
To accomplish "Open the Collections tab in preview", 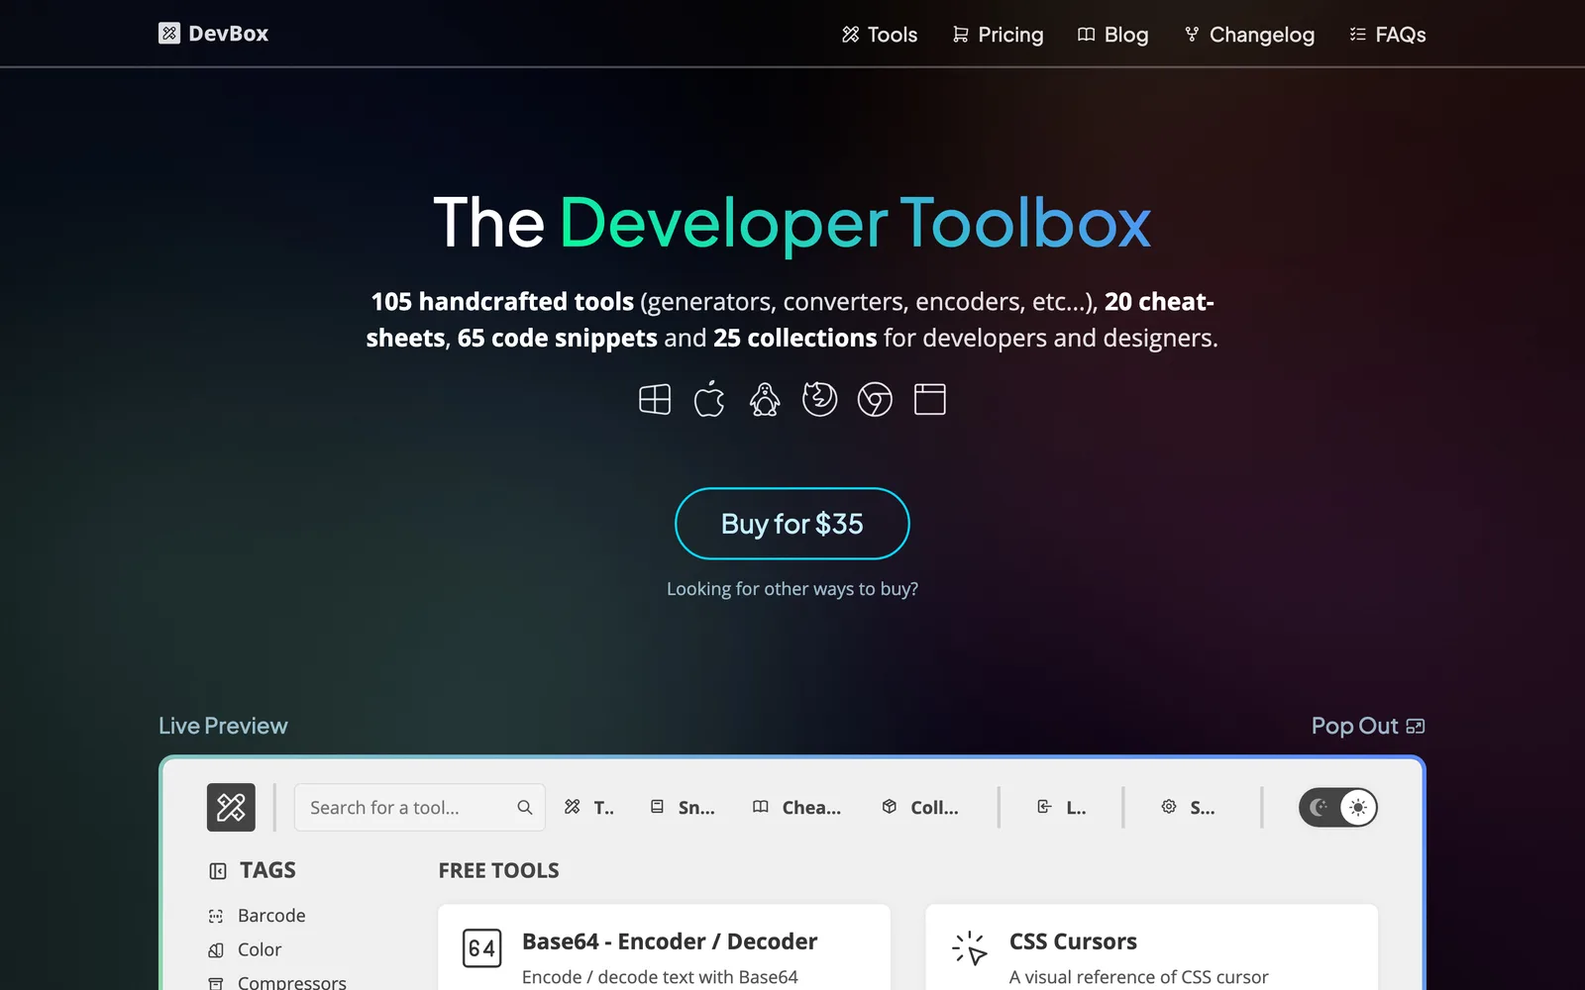I will (x=919, y=808).
